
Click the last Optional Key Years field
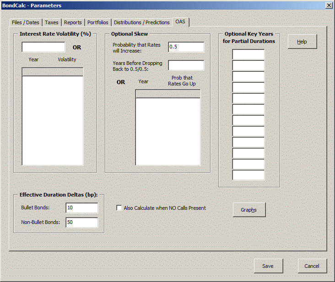[x=248, y=175]
